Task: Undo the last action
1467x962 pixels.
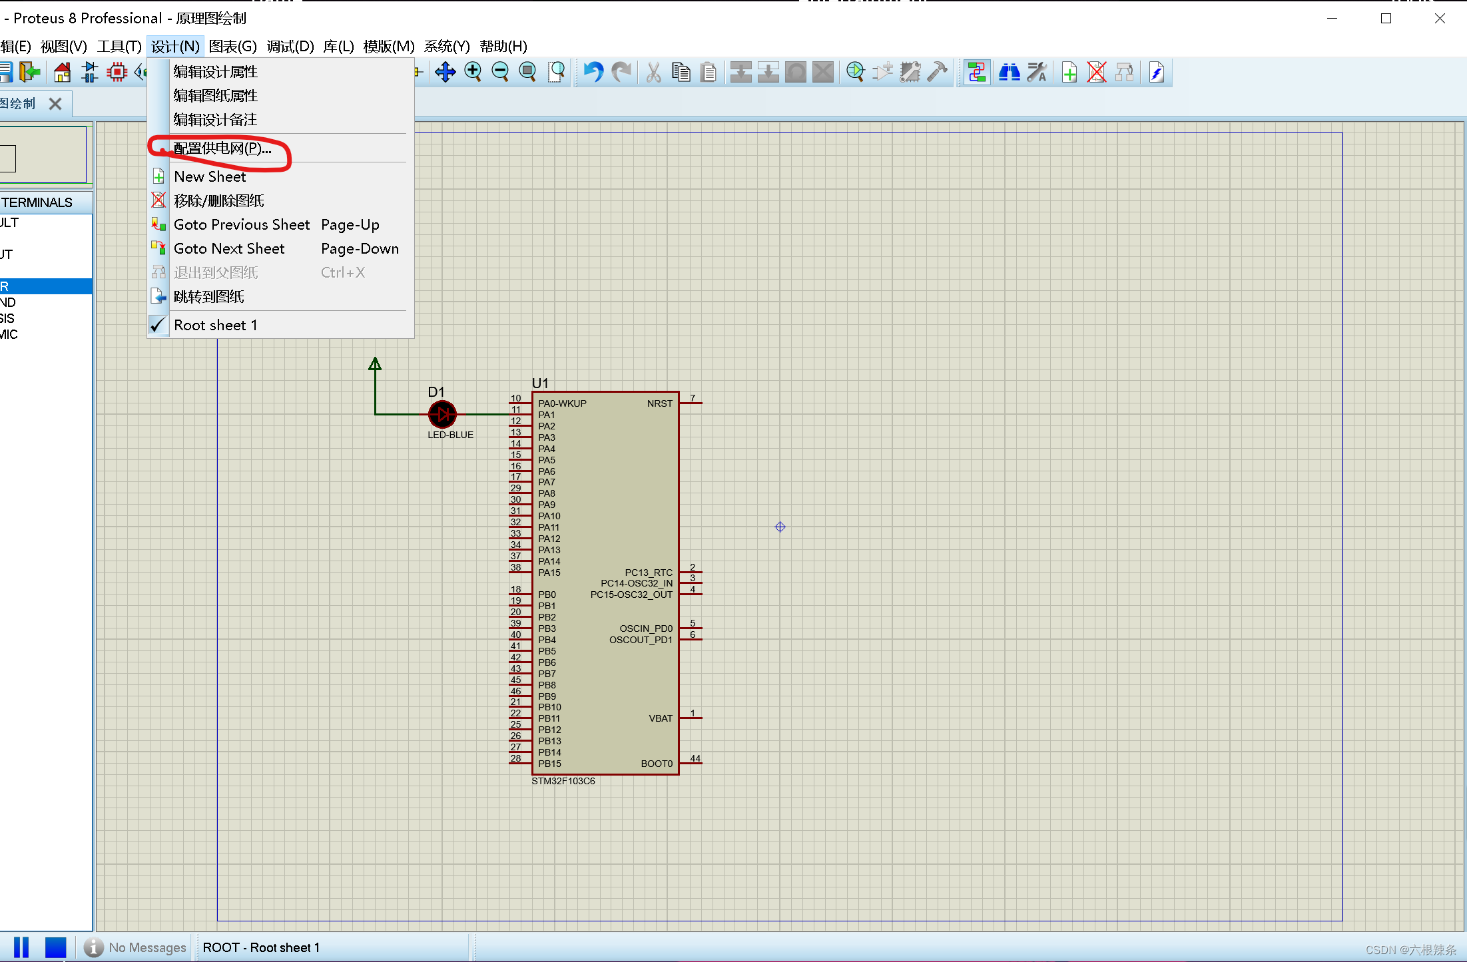Action: (x=592, y=72)
